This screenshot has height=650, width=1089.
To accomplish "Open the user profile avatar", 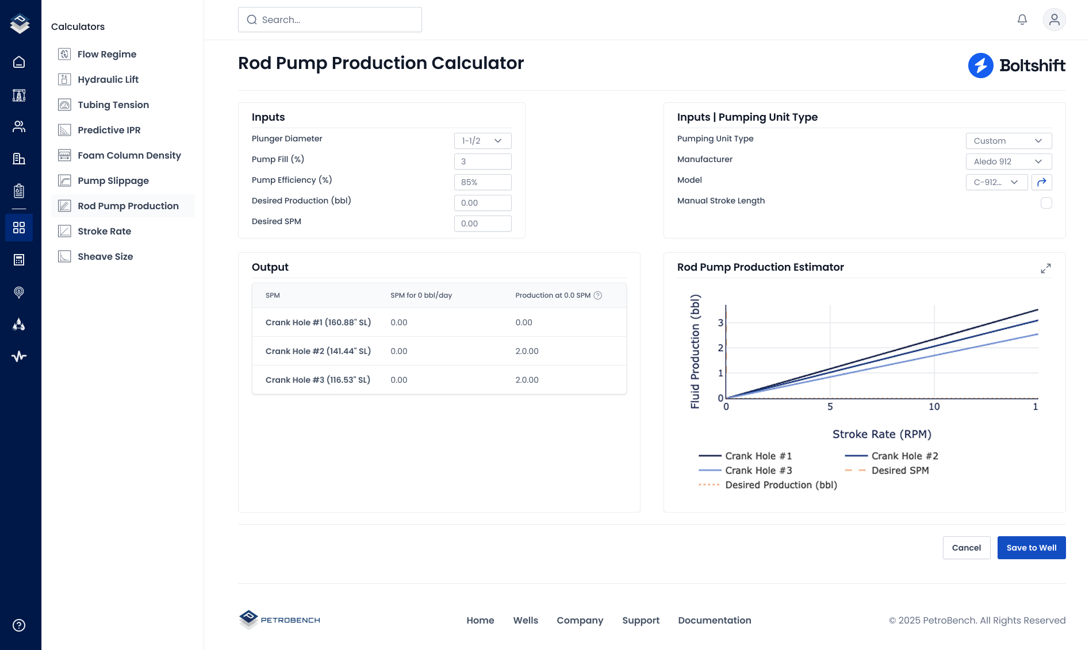I will pos(1054,20).
